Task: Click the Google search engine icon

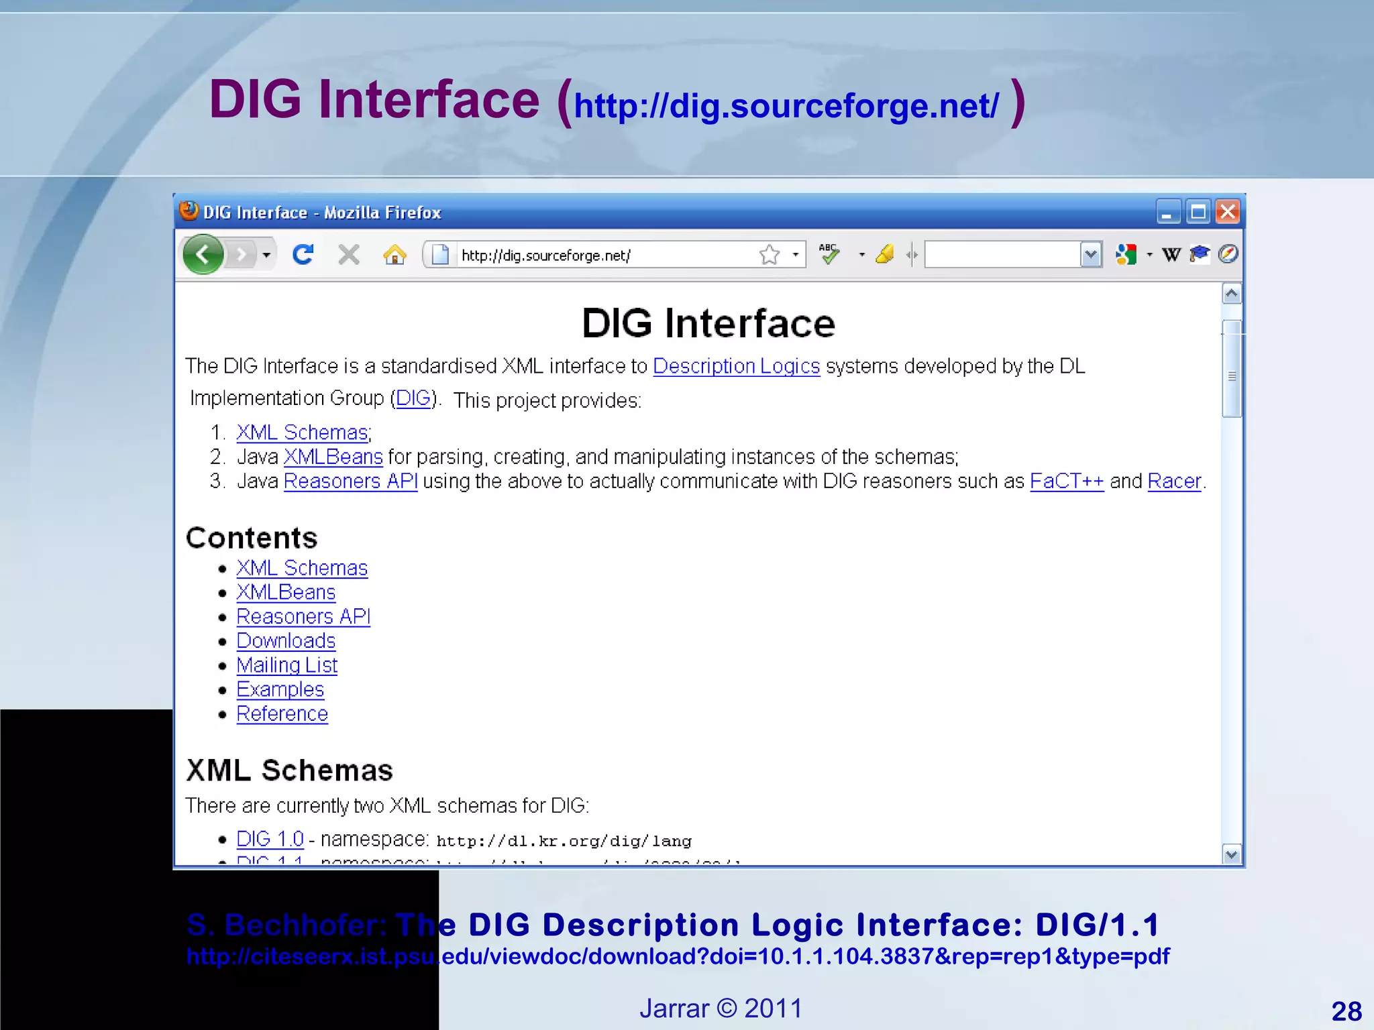Action: pyautogui.click(x=1126, y=255)
